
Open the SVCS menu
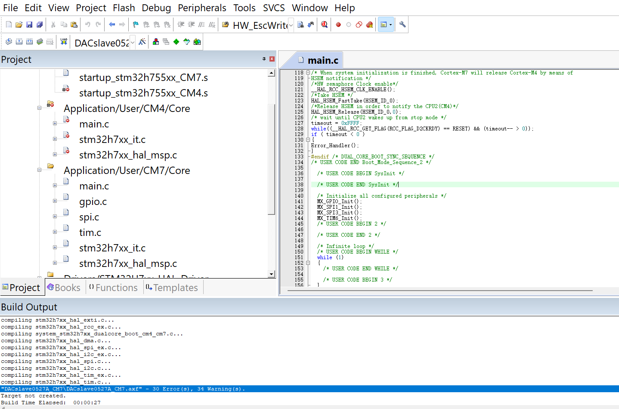[274, 8]
